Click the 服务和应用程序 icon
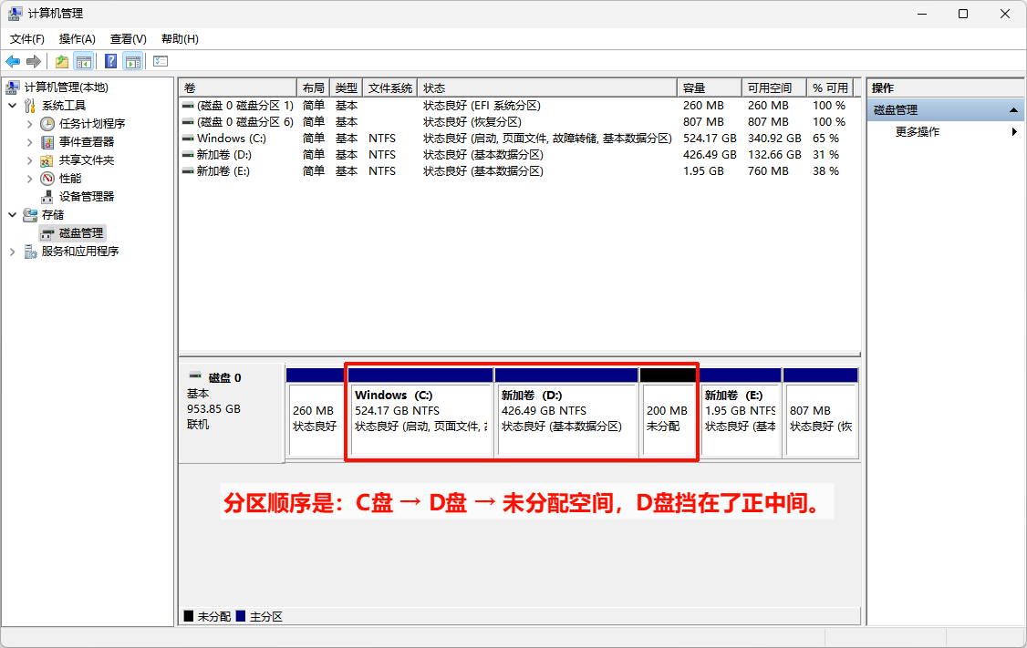1027x648 pixels. click(x=30, y=252)
